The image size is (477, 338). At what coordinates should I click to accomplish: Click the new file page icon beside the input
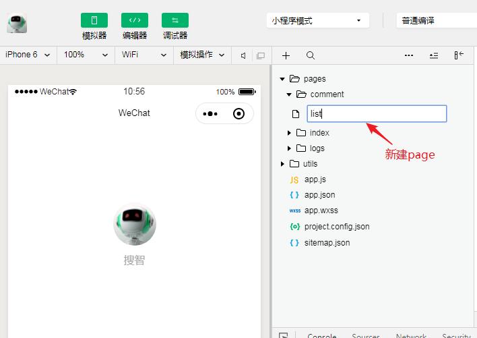[295, 114]
